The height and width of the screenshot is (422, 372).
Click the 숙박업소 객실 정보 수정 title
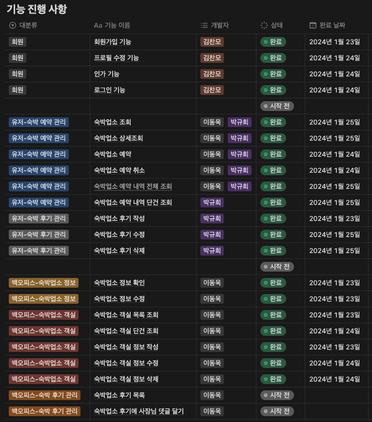[x=126, y=363]
